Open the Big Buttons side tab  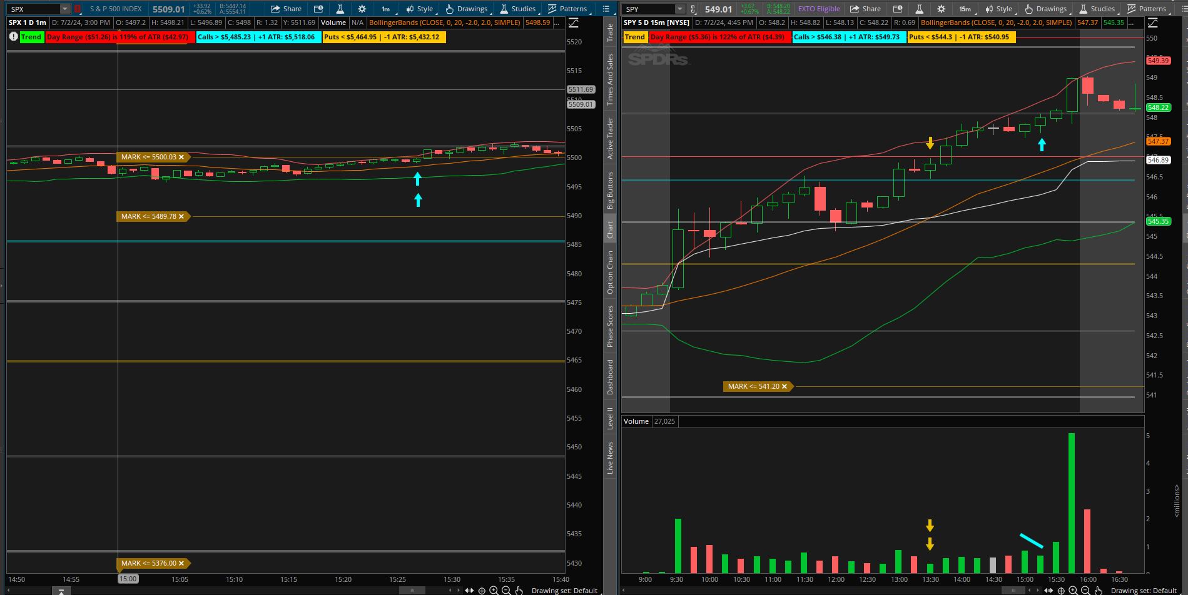pos(610,190)
